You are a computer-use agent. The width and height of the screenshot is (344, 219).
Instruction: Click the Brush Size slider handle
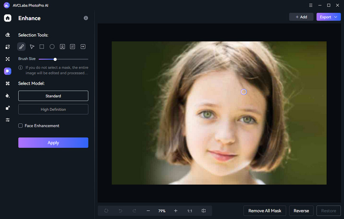(x=55, y=59)
